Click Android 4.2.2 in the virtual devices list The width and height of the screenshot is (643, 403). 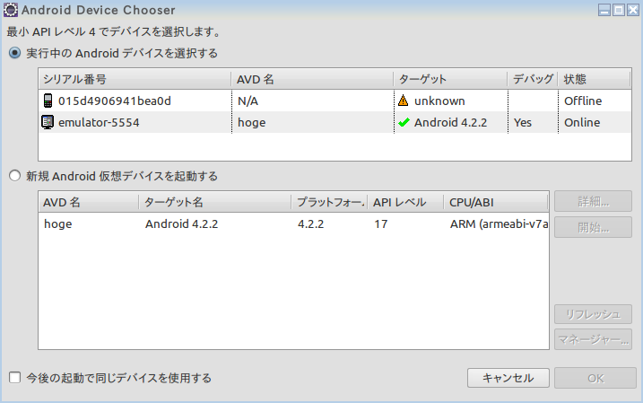point(181,223)
